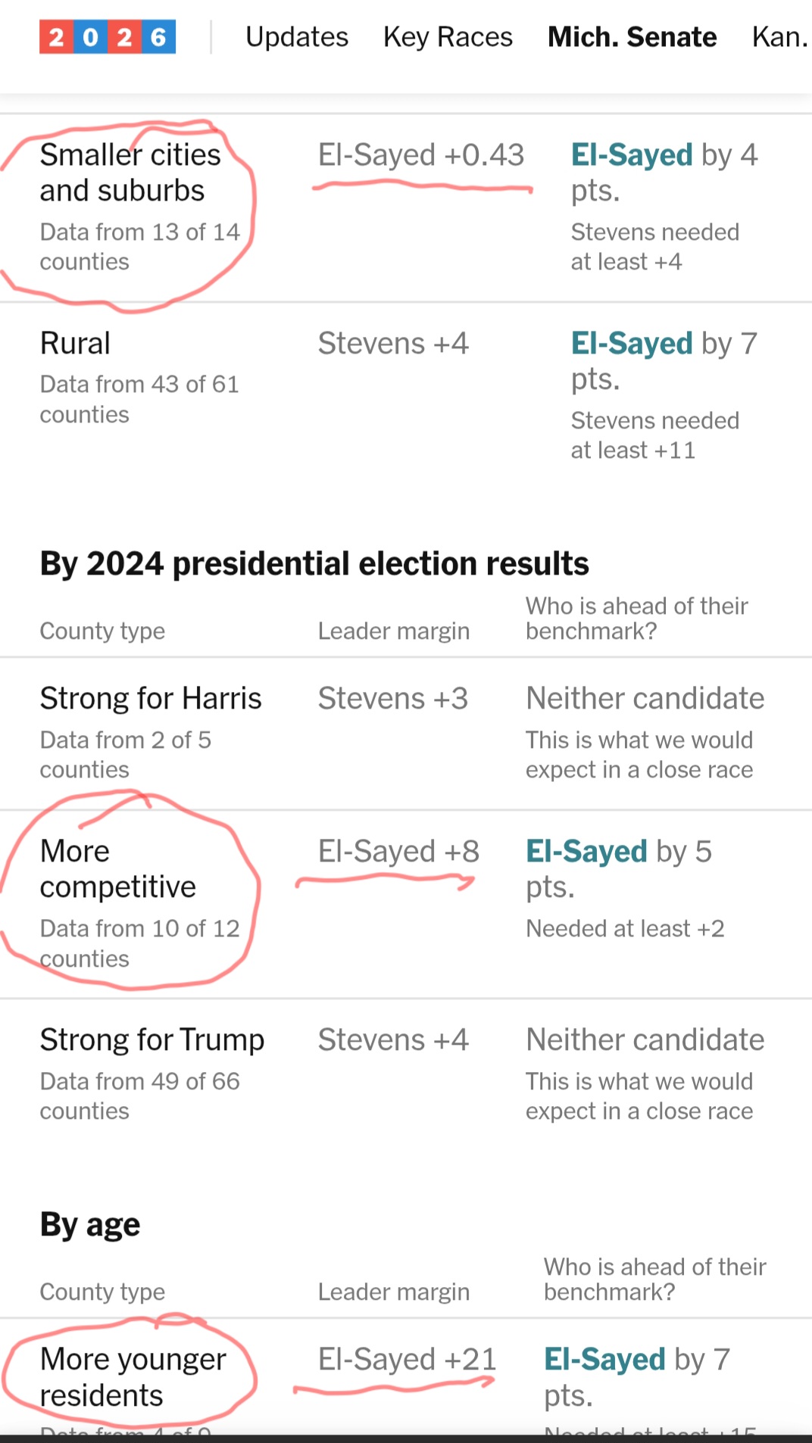The height and width of the screenshot is (1443, 812).
Task: Click By 2024 presidential election results heading
Action: coord(314,564)
